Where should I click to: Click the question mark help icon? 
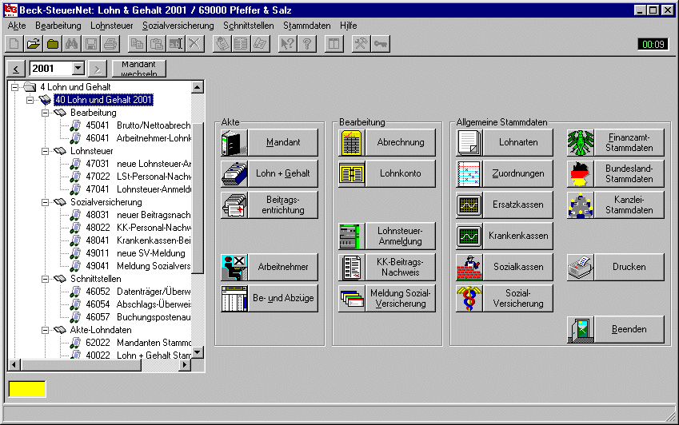coord(306,44)
